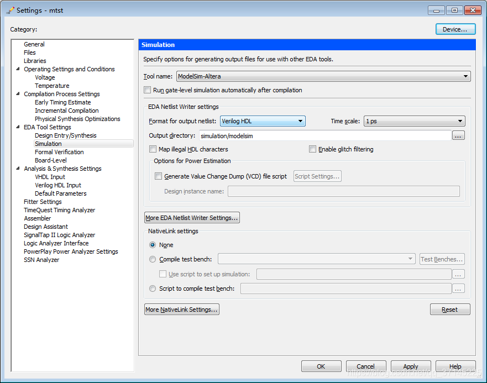Browse for simulation setup script file

point(458,274)
